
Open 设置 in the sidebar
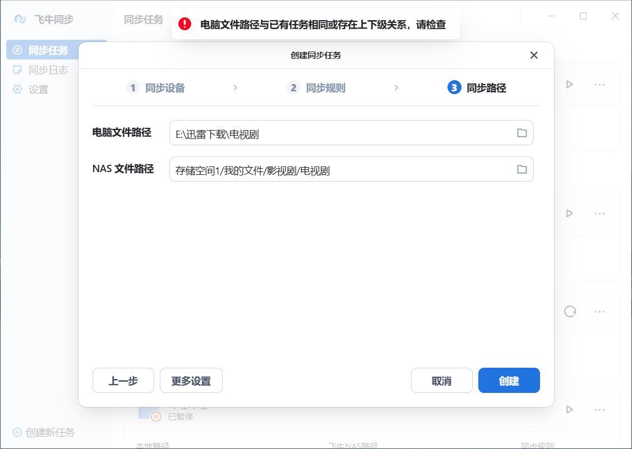31,90
